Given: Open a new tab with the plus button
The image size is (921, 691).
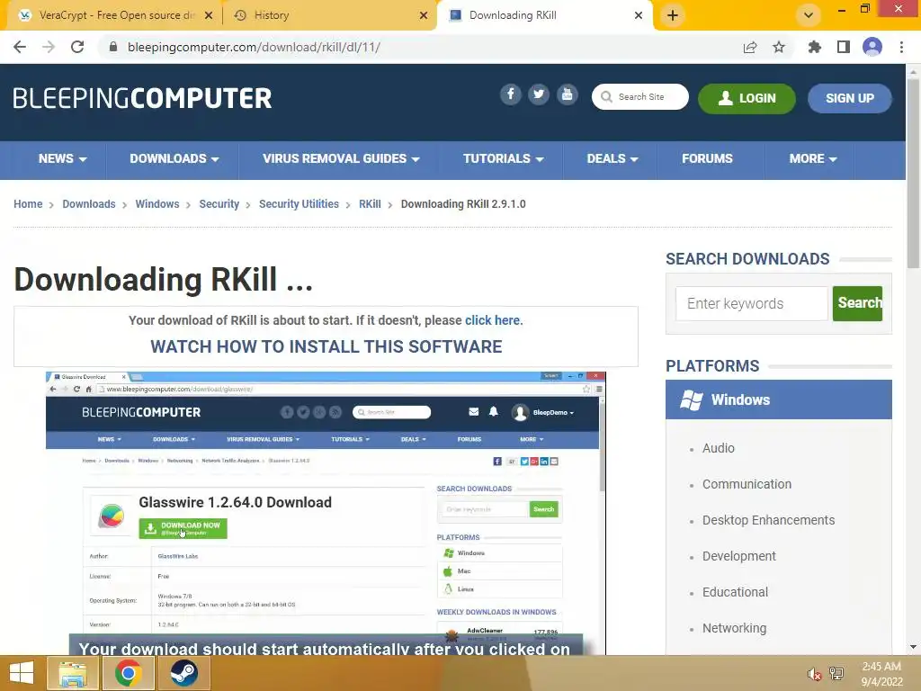Looking at the screenshot, I should [673, 15].
